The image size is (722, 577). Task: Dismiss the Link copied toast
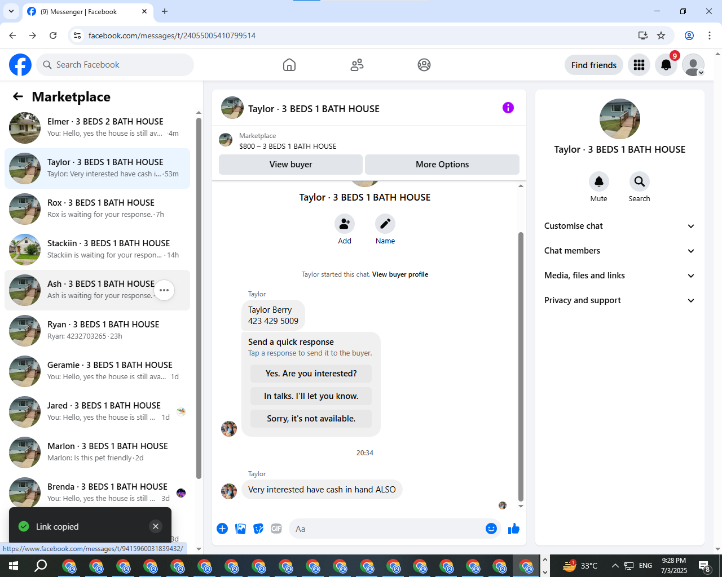pos(156,526)
